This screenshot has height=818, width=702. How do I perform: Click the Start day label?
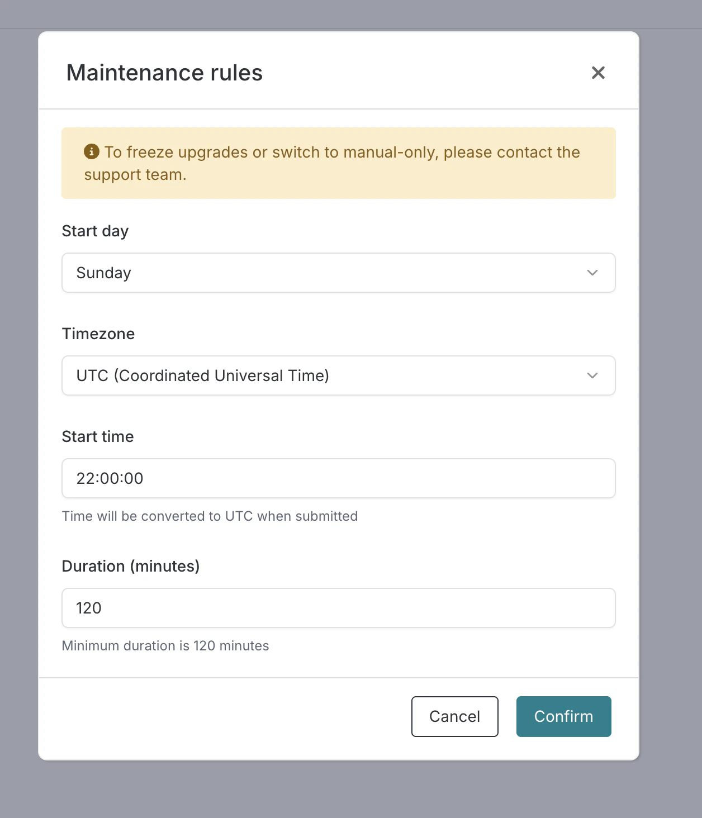tap(95, 231)
